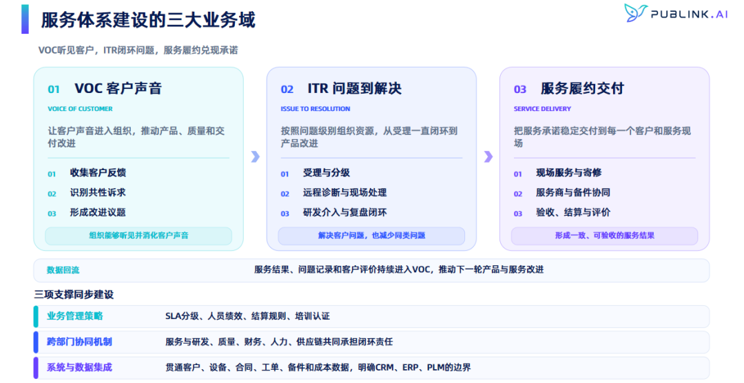Viewport: 744px width, 383px height.
Task: Click the 形成一致、可验收的服务结果 button
Action: pyautogui.click(x=605, y=236)
